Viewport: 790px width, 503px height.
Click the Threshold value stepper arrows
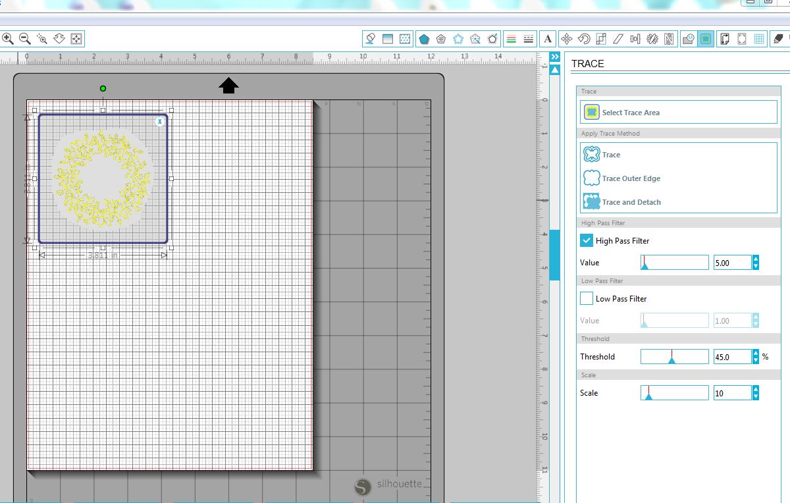[755, 357]
